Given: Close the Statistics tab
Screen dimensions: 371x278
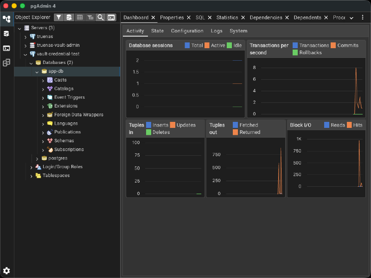Looking at the screenshot, I should click(243, 18).
